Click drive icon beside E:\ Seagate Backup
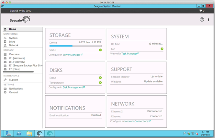Image resolution: width=215 pixels, height=138 pixels. click(x=5, y=65)
